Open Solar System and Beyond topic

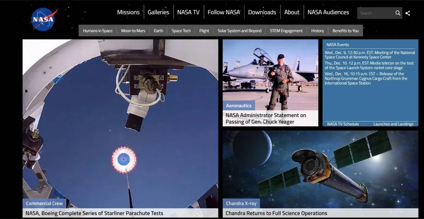pos(239,31)
